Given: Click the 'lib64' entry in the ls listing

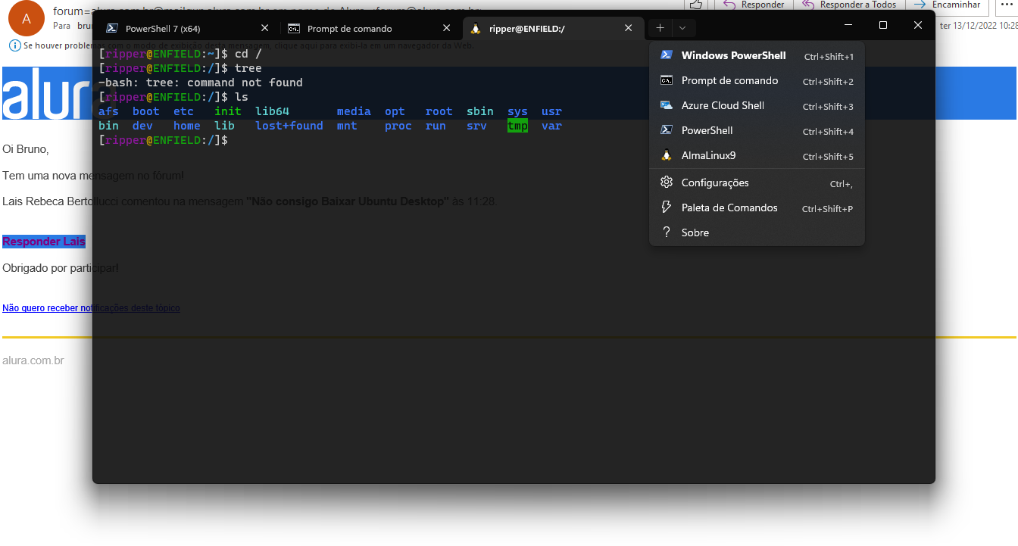Looking at the screenshot, I should [x=272, y=111].
